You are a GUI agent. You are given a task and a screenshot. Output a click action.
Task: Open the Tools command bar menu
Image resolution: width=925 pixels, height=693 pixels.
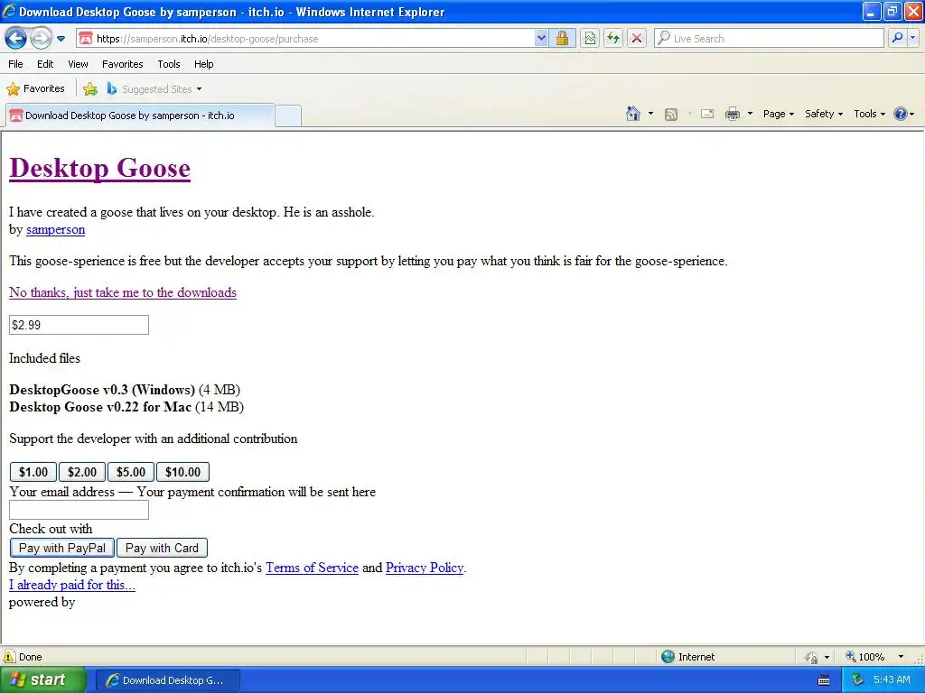click(x=869, y=114)
